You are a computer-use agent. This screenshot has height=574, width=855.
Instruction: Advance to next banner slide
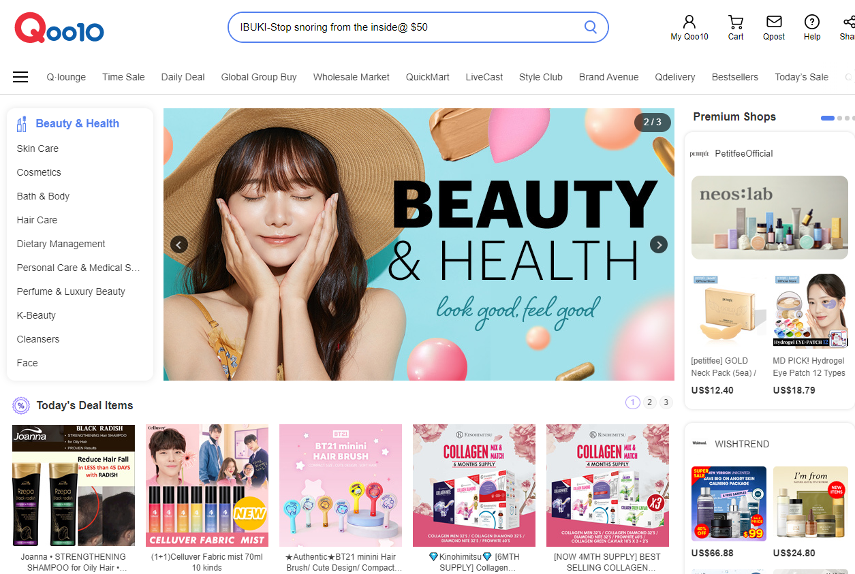[x=658, y=244]
